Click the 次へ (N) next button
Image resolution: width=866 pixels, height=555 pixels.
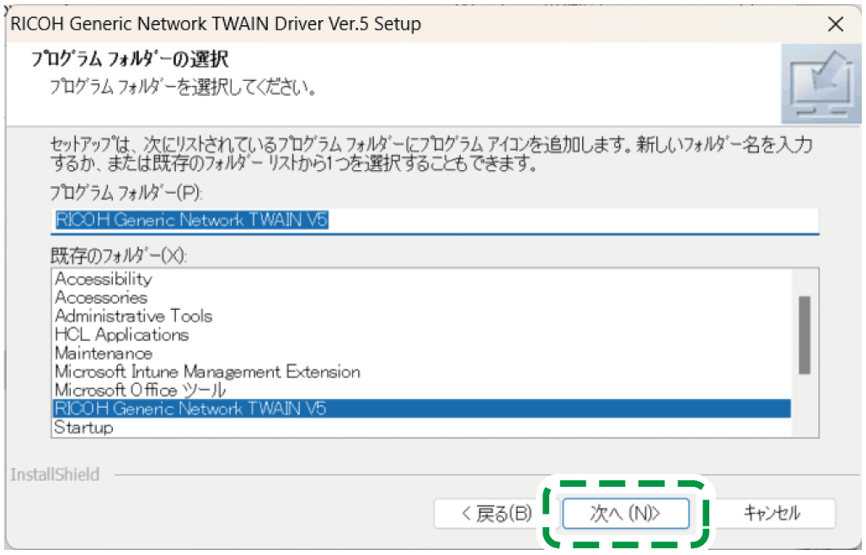pos(625,513)
